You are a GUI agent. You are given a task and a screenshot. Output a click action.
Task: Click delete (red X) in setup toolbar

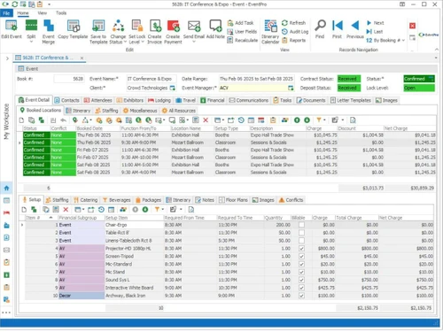click(x=66, y=210)
